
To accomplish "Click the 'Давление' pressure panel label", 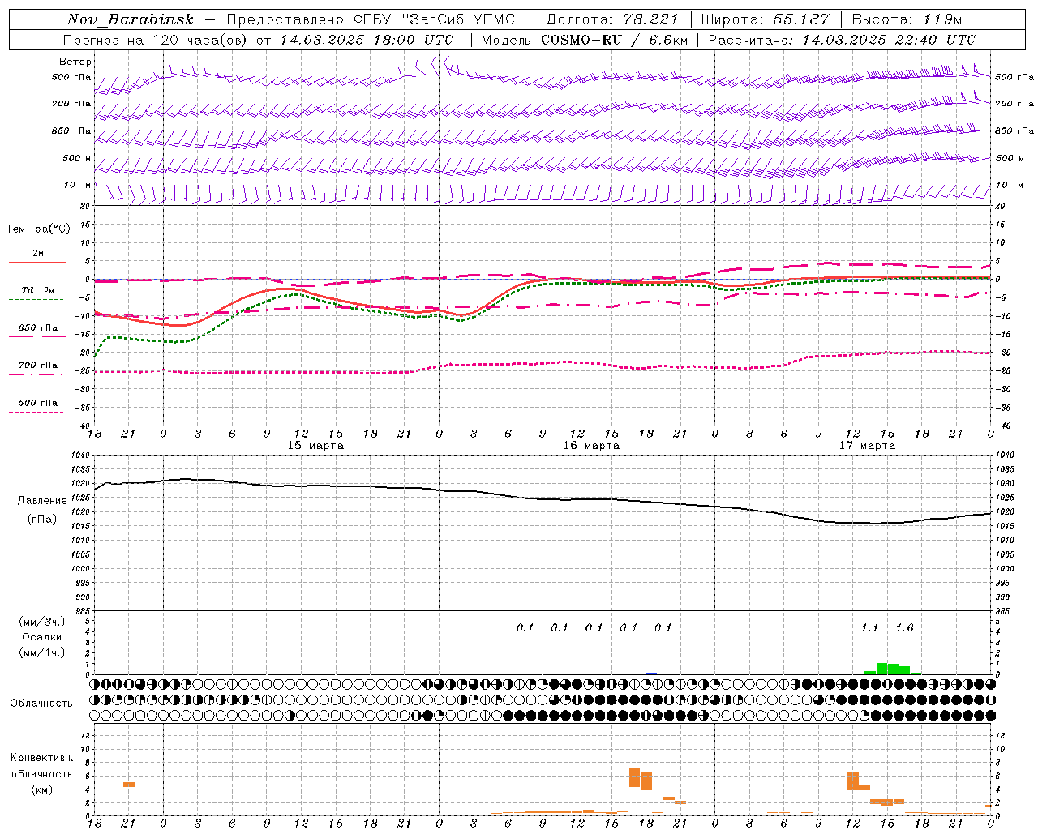I will [42, 501].
